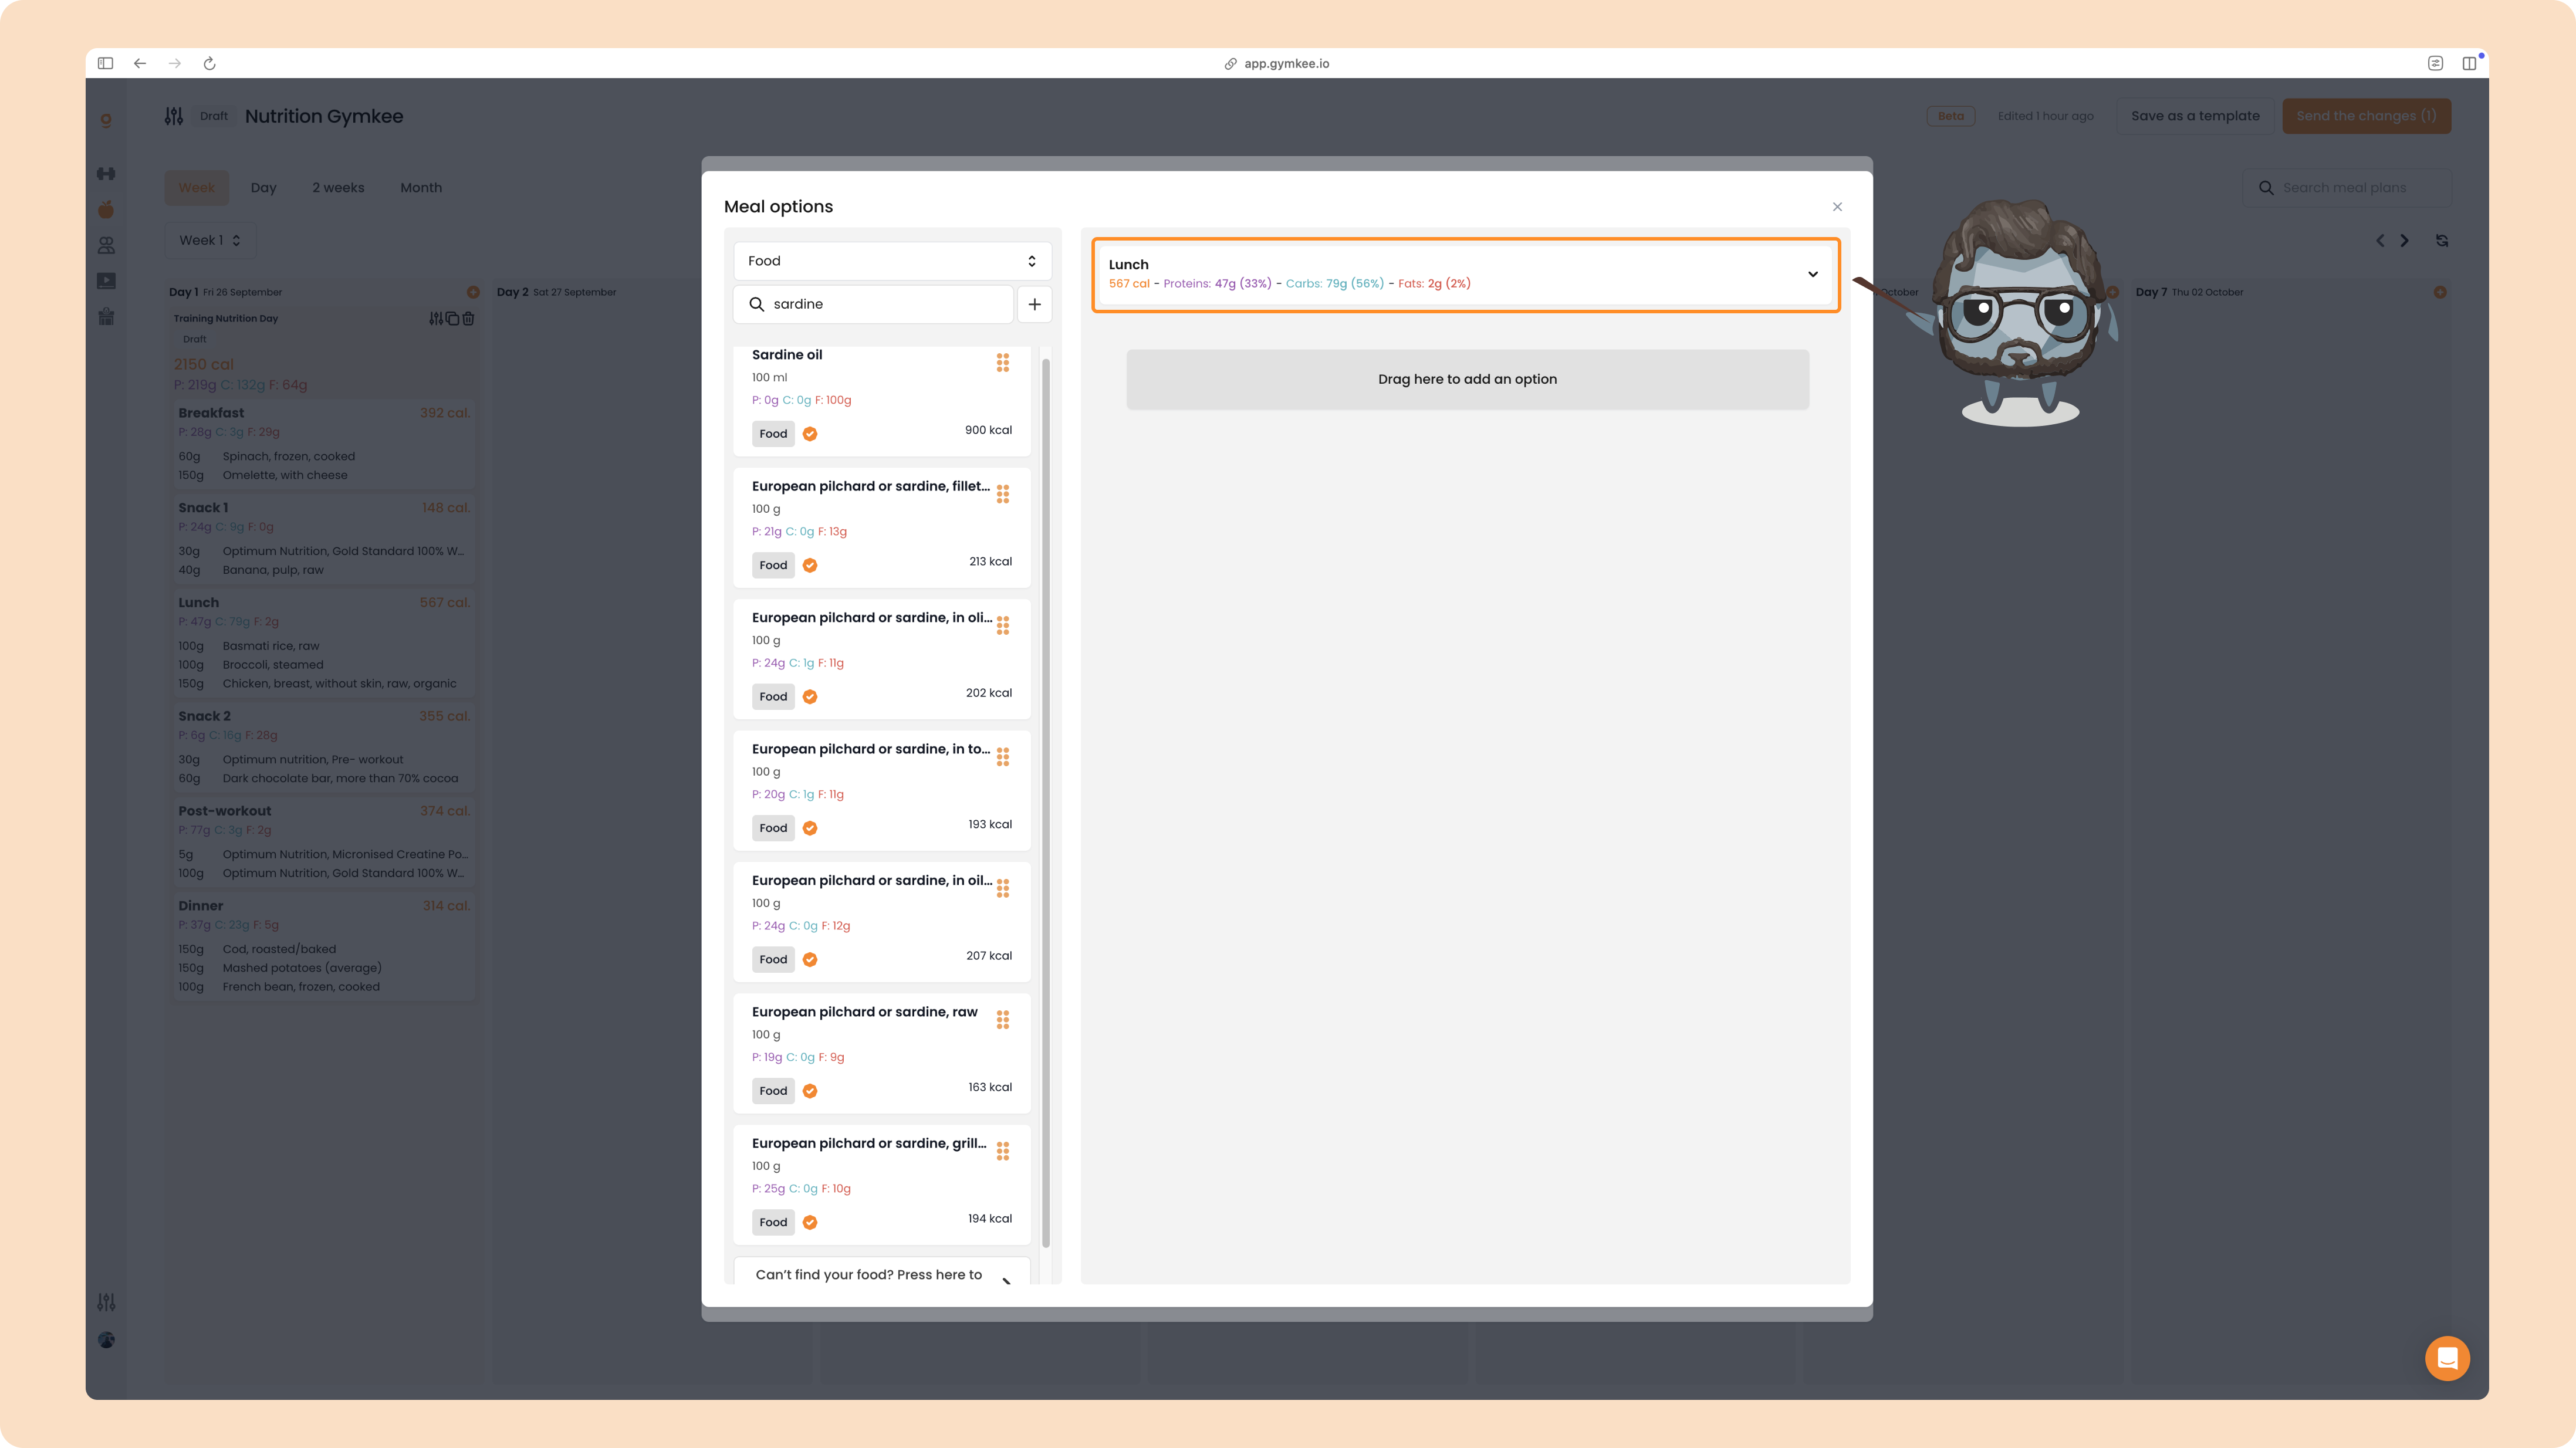This screenshot has height=1448, width=2576.
Task: Click the Beta badge in the header
Action: tap(1950, 116)
